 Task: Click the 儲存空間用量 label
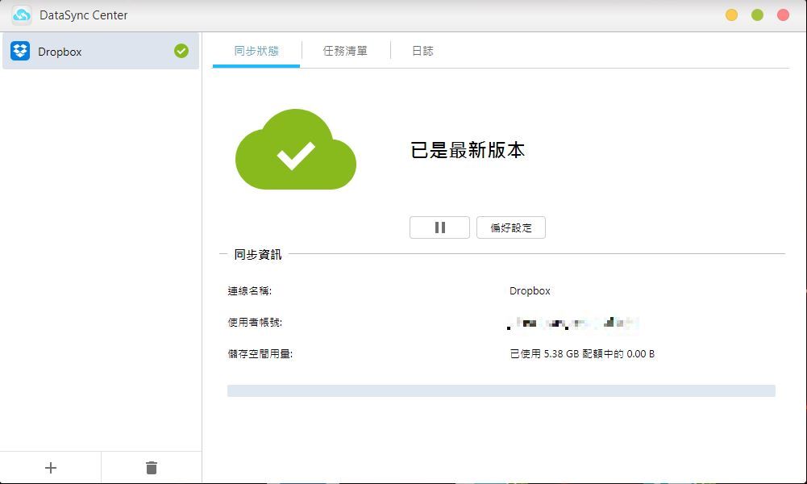[260, 354]
